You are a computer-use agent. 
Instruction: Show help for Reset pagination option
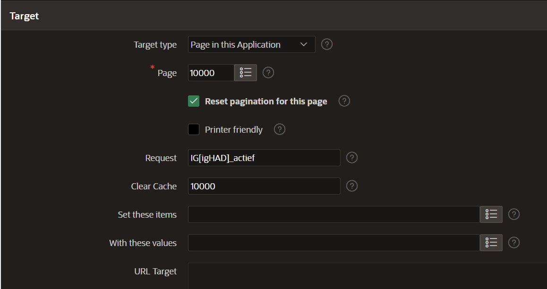click(x=344, y=101)
